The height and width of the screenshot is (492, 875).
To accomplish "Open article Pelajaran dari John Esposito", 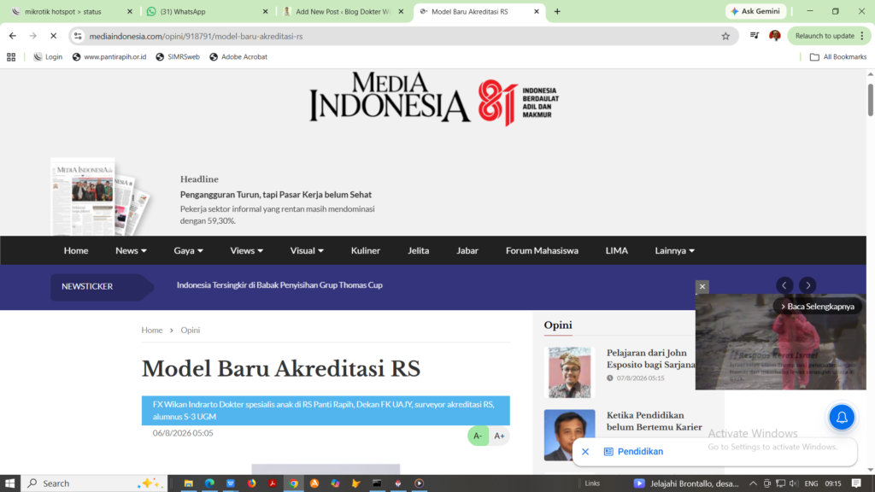I will pyautogui.click(x=650, y=359).
